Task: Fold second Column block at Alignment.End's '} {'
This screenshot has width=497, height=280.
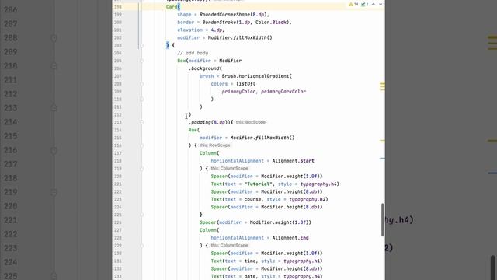Action: pyautogui.click(x=141, y=246)
